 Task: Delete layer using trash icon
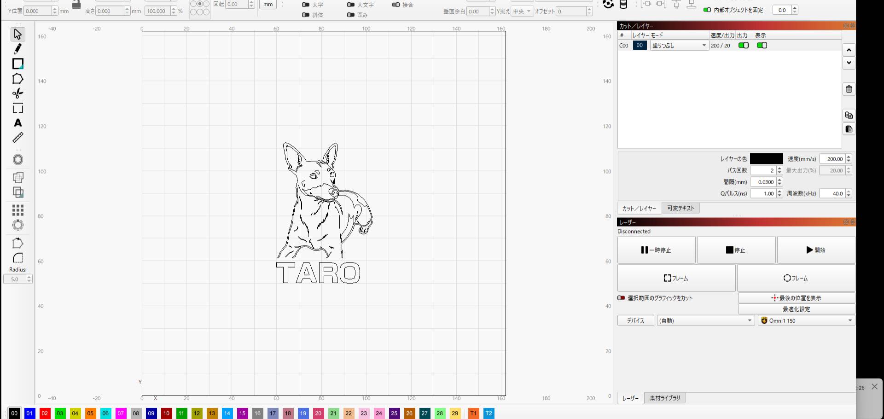(849, 89)
